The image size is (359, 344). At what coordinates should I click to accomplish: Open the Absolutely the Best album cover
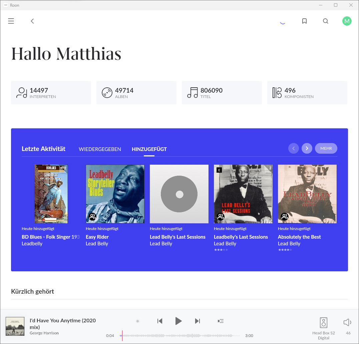click(307, 194)
